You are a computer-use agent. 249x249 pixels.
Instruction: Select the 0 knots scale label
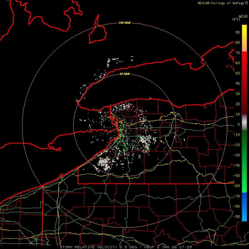click(239, 124)
